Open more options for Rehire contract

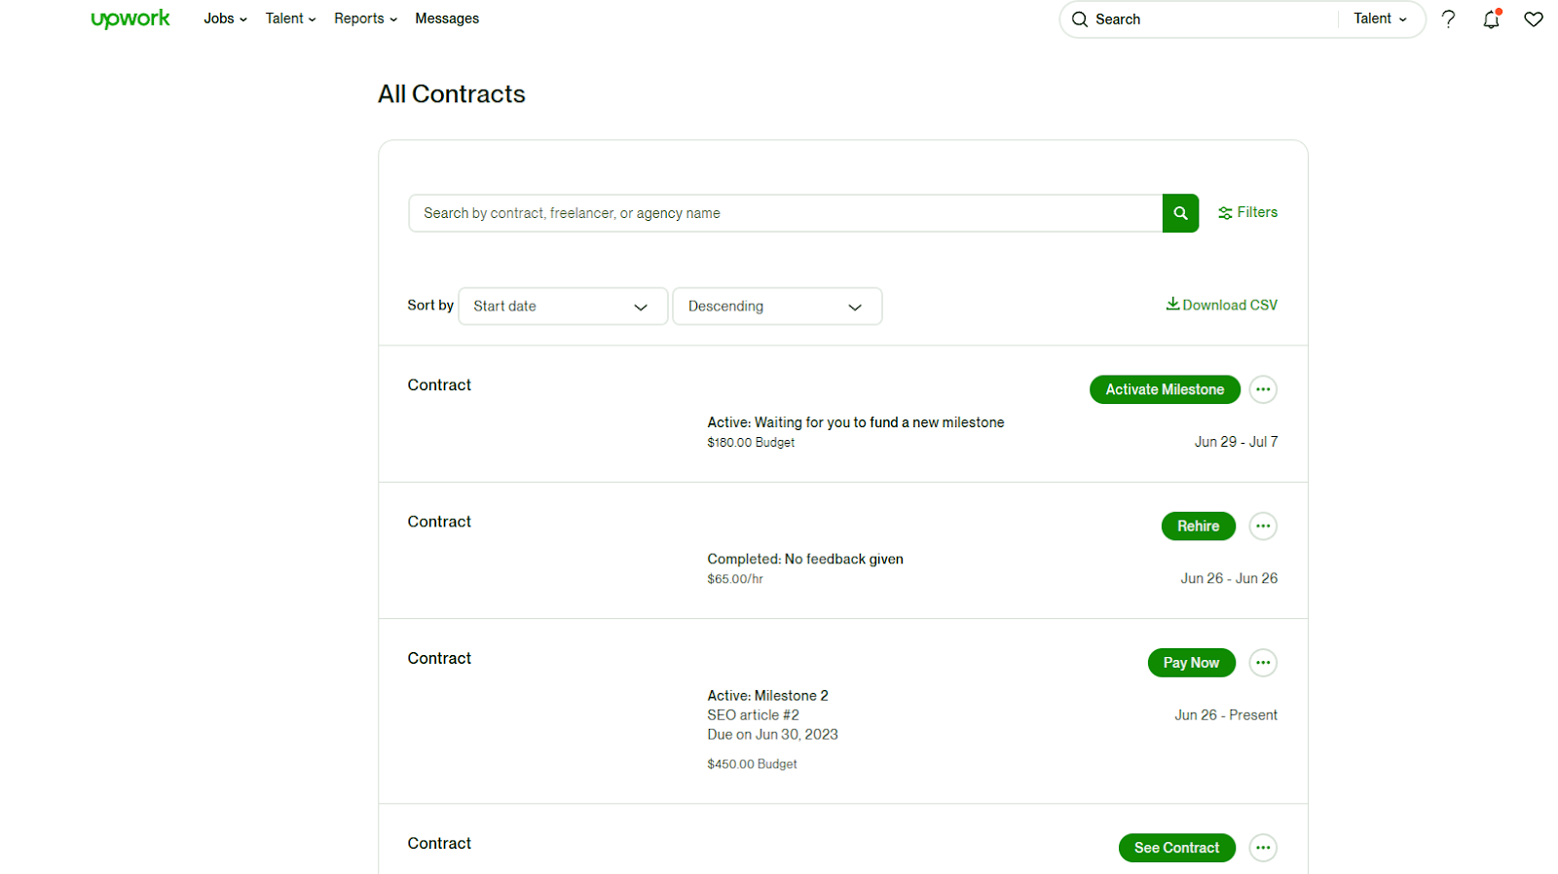pos(1263,527)
